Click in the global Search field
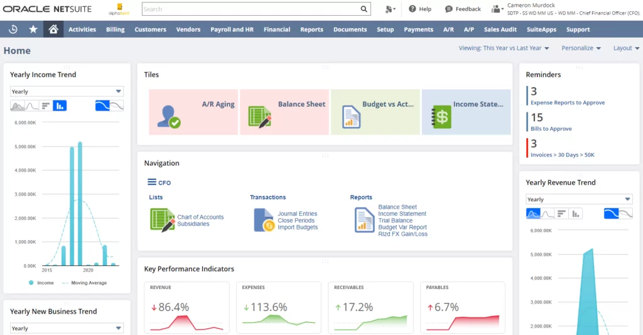Image resolution: width=643 pixels, height=335 pixels. [x=251, y=9]
